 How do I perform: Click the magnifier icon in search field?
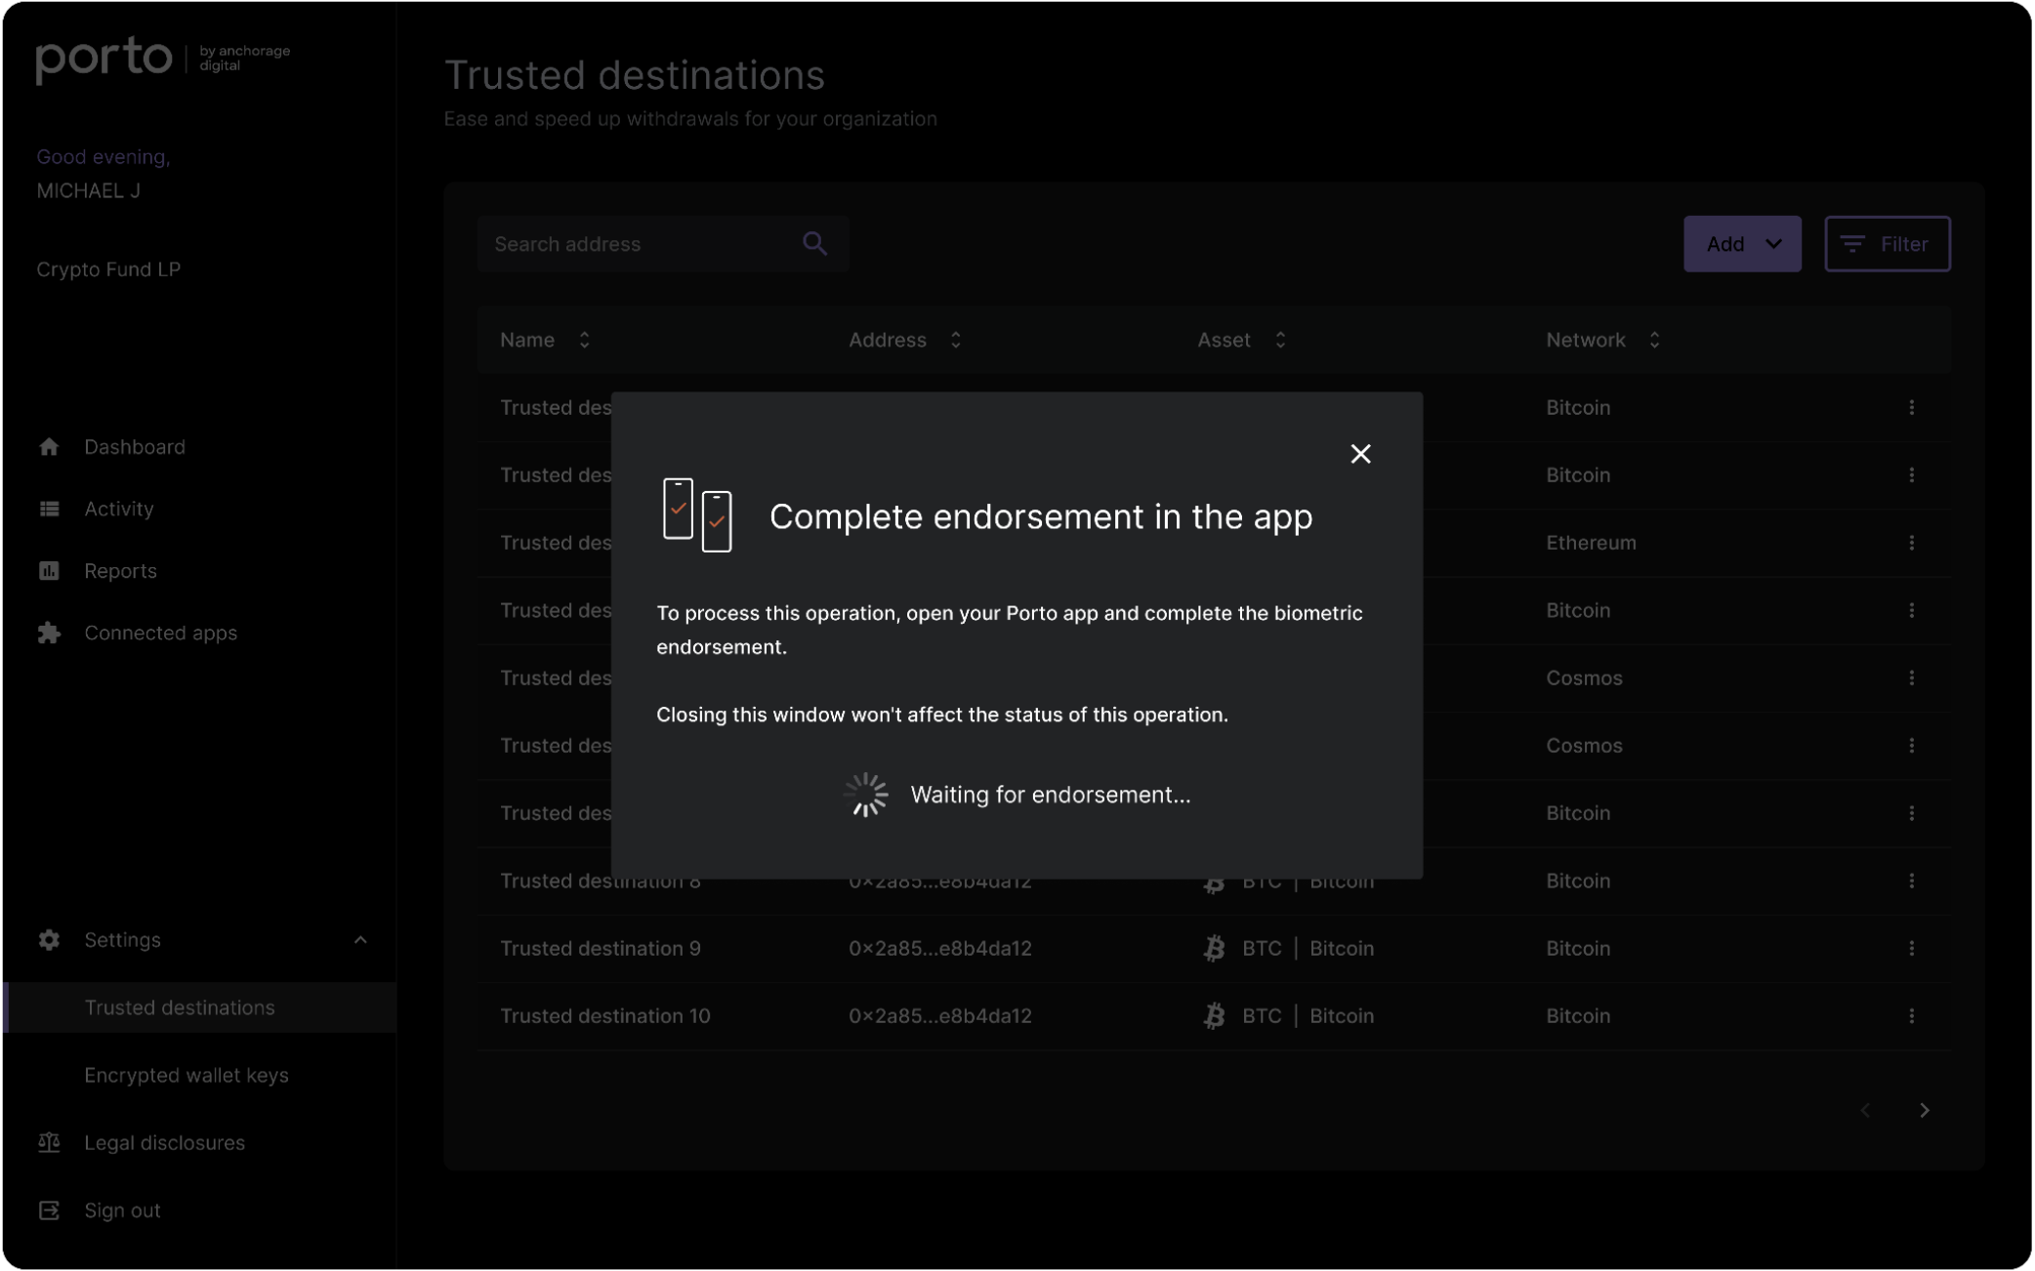click(814, 244)
